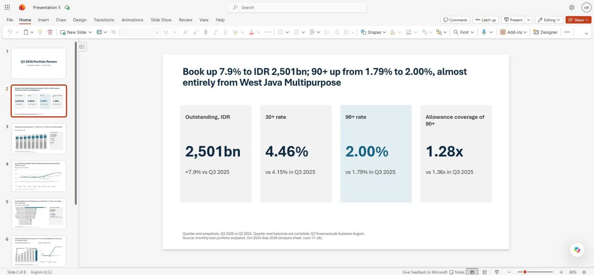The image size is (594, 275).
Task: Switch to the Insert tab
Action: [x=44, y=20]
